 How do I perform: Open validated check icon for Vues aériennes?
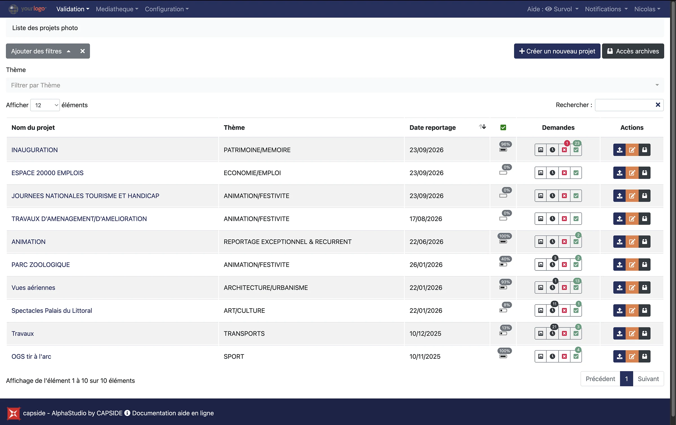(x=576, y=287)
